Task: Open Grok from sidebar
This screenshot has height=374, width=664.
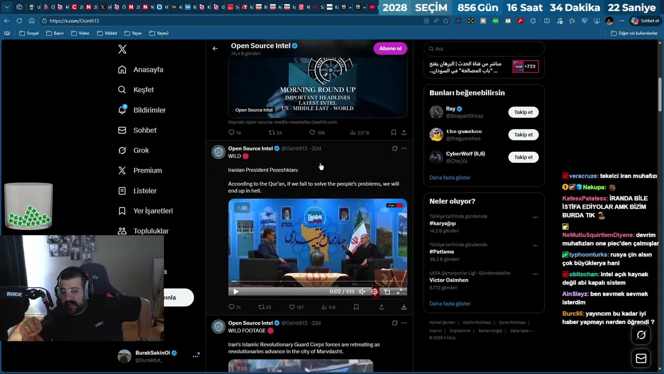Action: coord(134,151)
